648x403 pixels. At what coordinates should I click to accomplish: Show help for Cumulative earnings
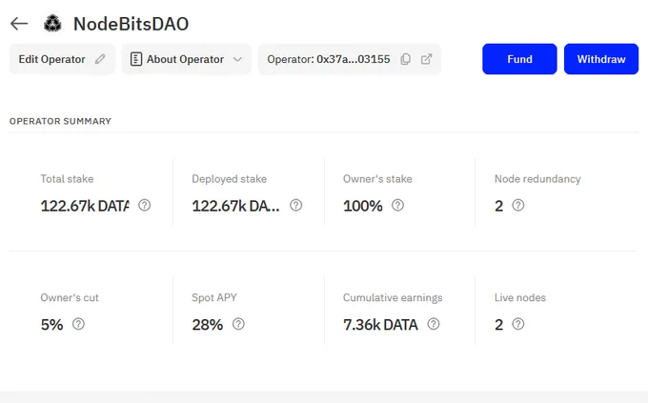(x=434, y=324)
